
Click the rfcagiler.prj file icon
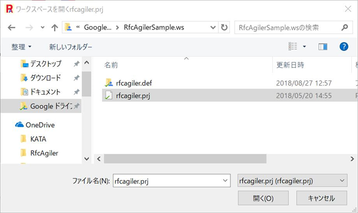[x=109, y=95]
